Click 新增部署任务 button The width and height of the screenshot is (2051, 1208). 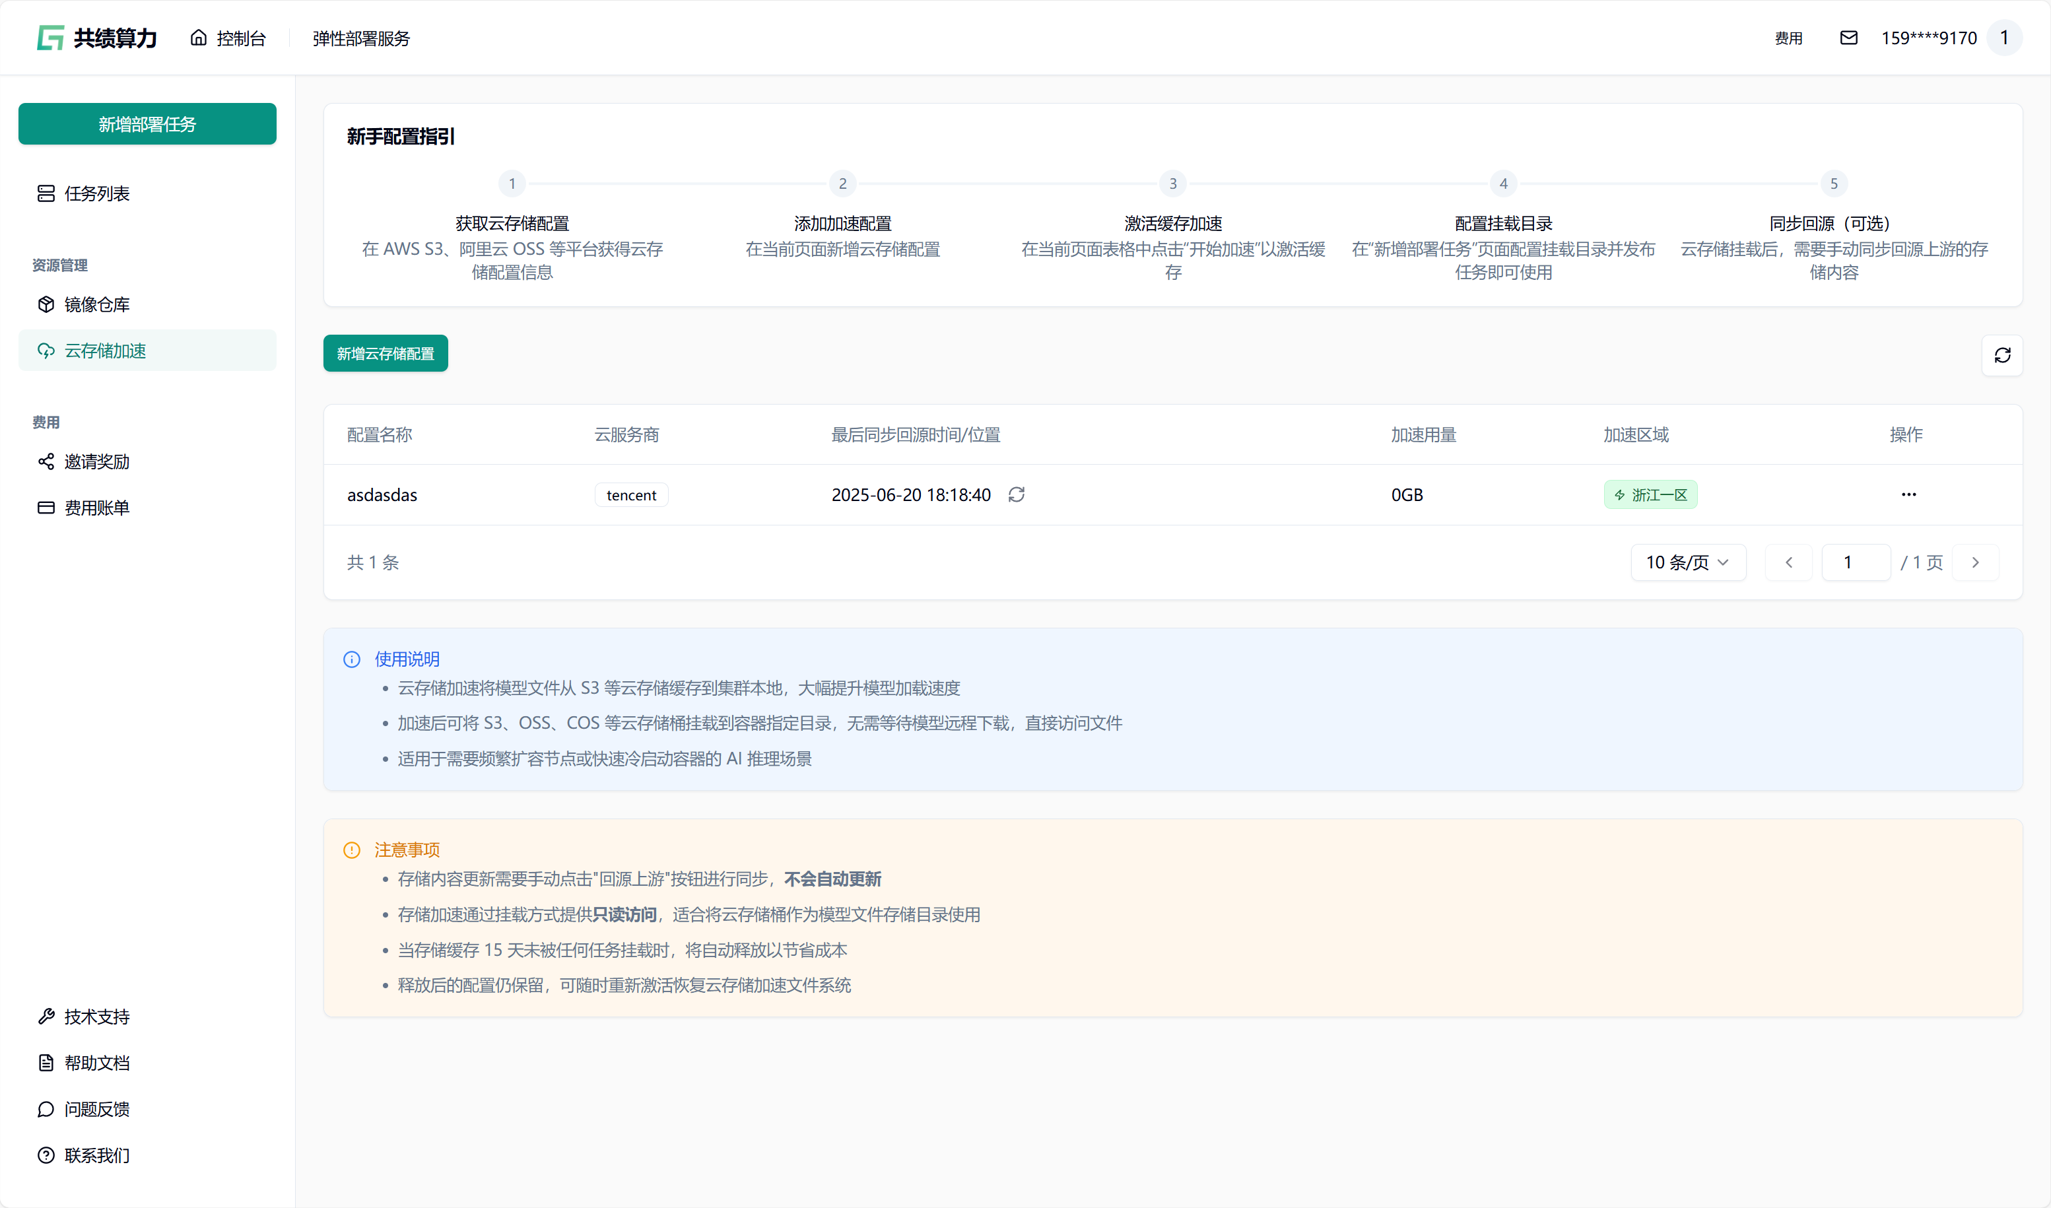[x=147, y=123]
